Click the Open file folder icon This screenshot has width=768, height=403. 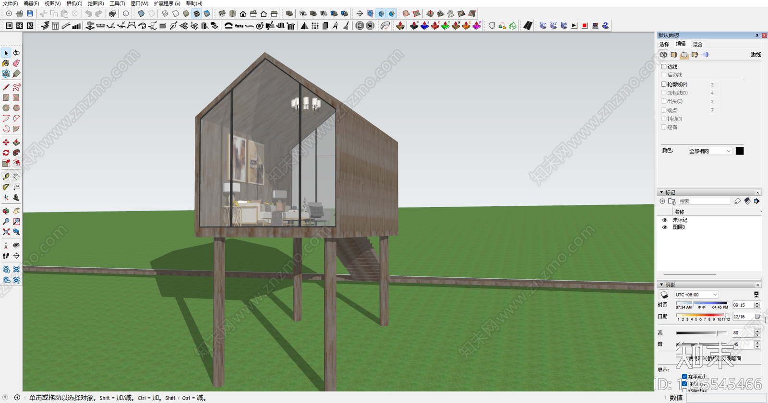(19, 13)
